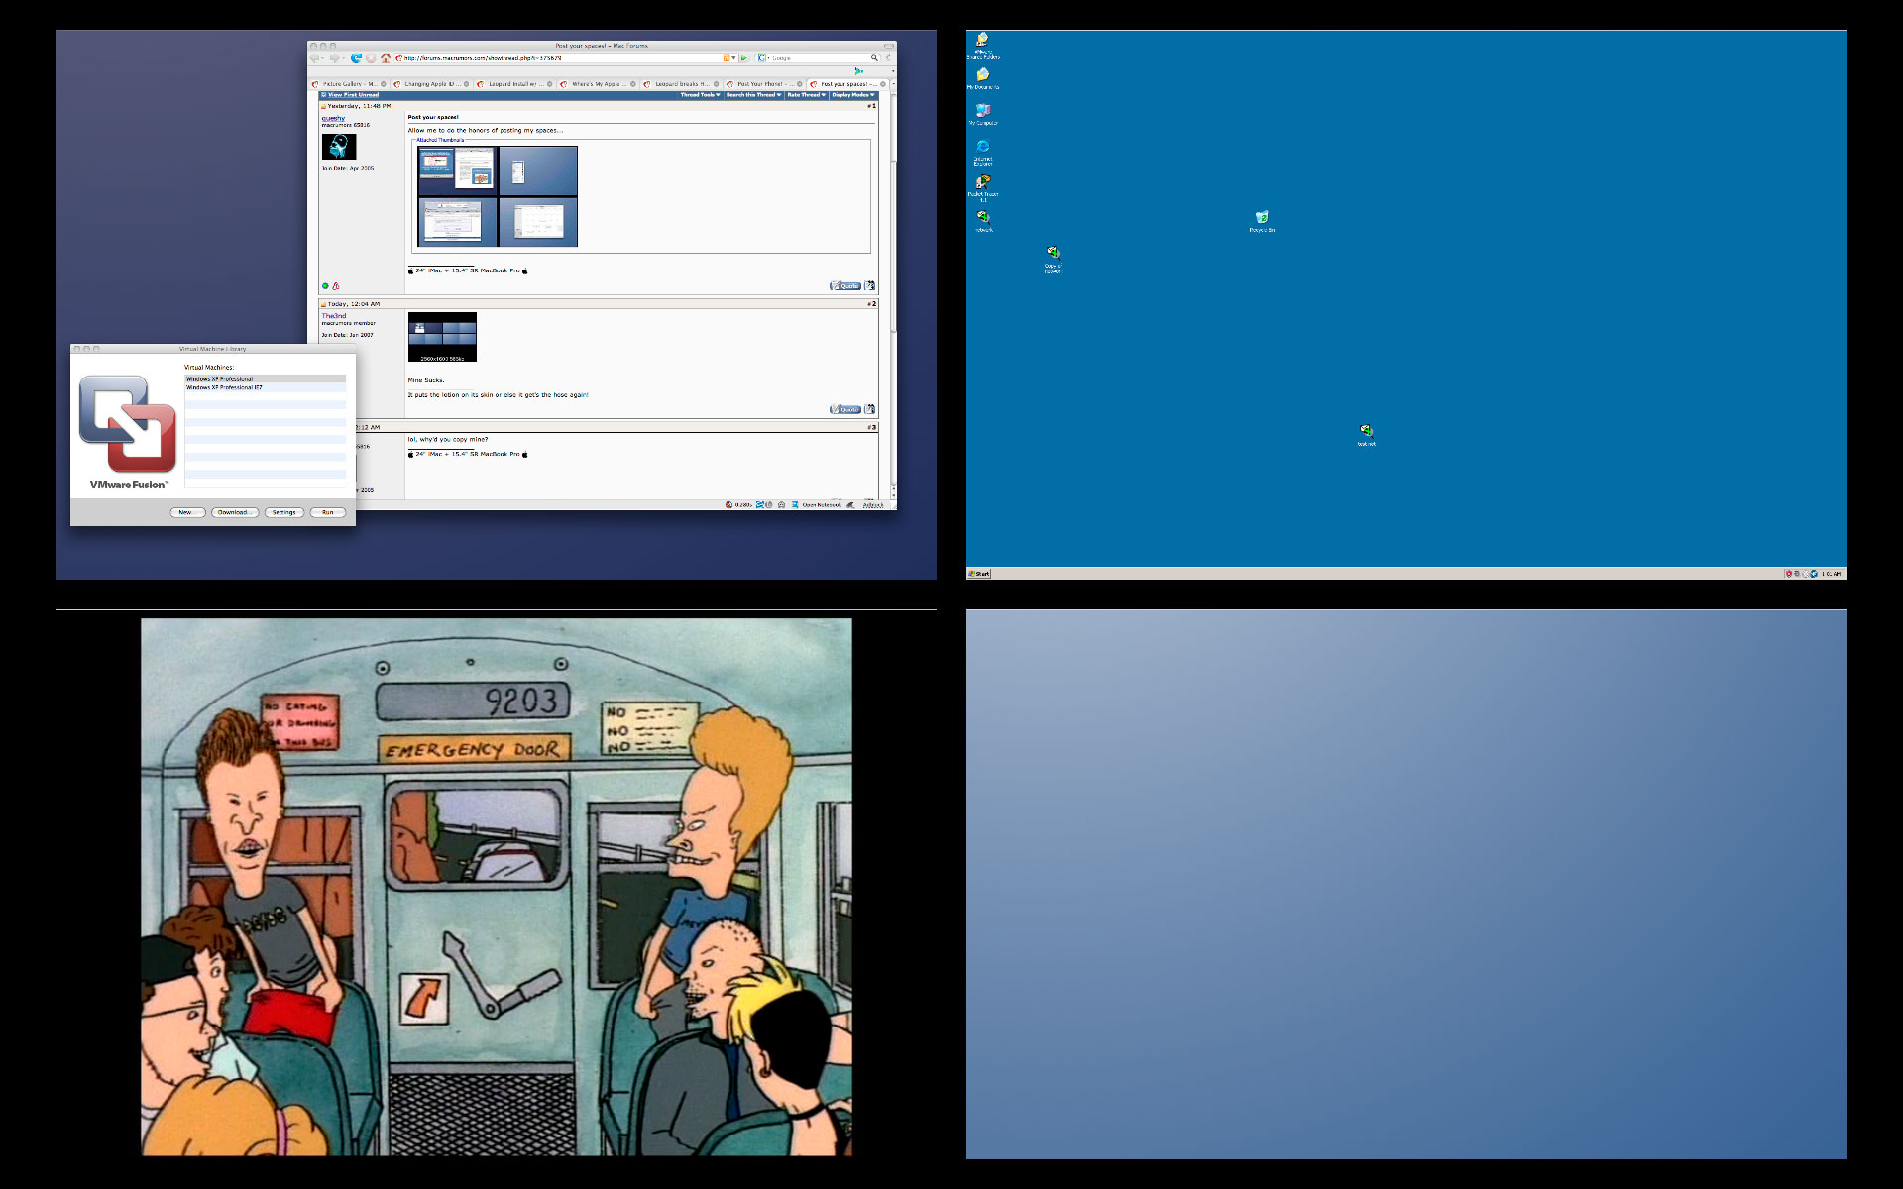Click the first poster's avatar image
The image size is (1903, 1189).
coord(339,146)
